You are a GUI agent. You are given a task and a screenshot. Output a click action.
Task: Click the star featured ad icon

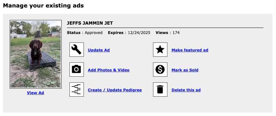point(160,50)
